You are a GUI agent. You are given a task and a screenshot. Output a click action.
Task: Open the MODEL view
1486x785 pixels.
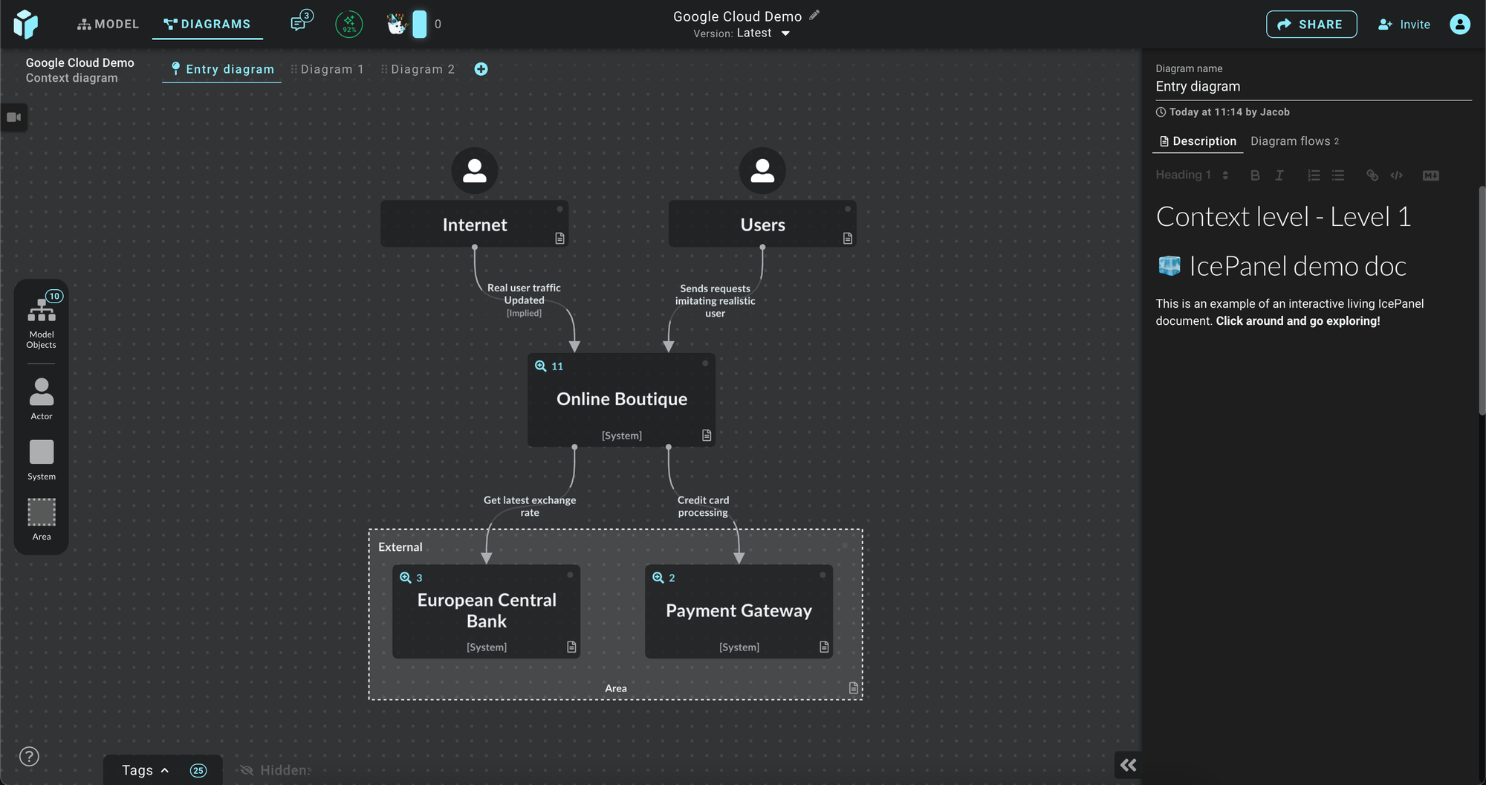[x=108, y=24]
